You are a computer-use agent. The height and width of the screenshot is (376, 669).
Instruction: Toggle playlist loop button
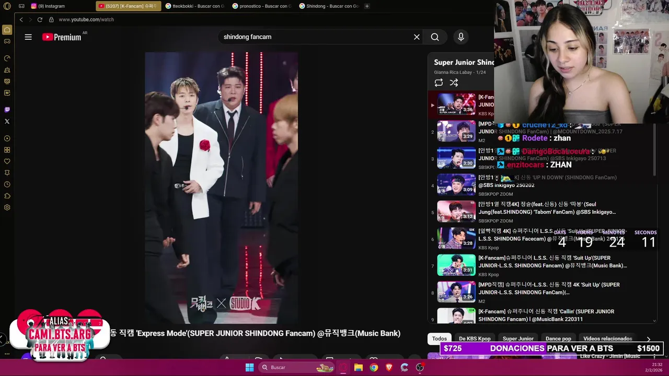tap(439, 83)
